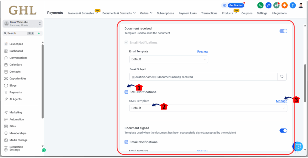The height and width of the screenshot is (158, 308).
Task: Toggle the Document received switch
Action: point(283,31)
